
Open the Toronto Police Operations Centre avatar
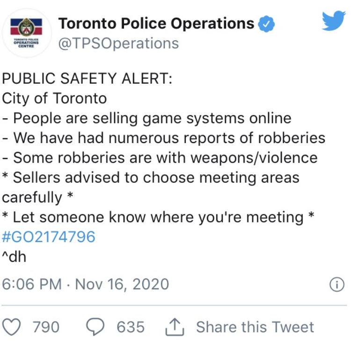coord(27,33)
